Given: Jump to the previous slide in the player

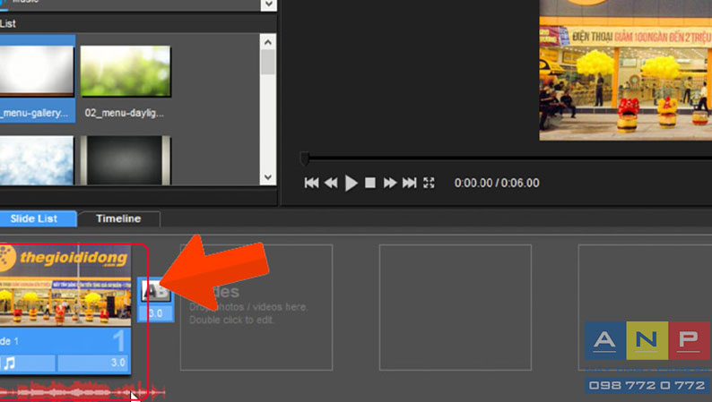Looking at the screenshot, I should coord(311,183).
